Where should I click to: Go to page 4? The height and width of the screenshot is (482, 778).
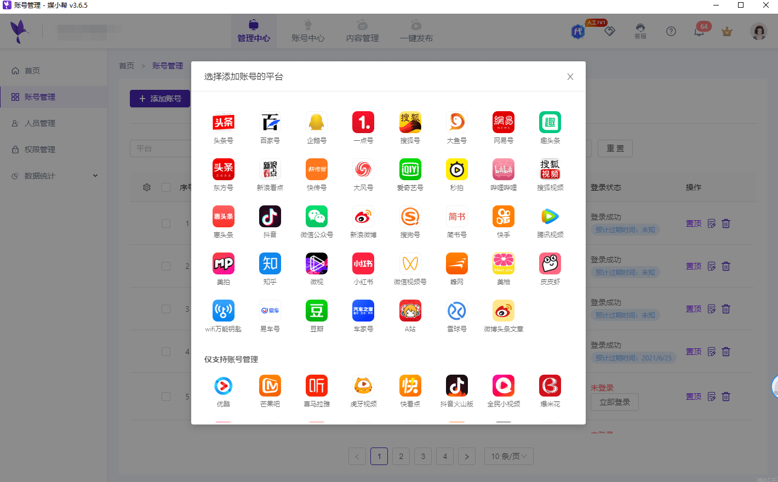coord(445,456)
